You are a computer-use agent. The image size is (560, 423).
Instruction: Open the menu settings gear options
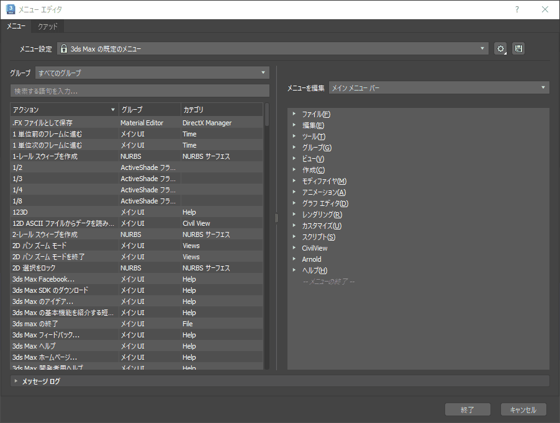tap(500, 48)
